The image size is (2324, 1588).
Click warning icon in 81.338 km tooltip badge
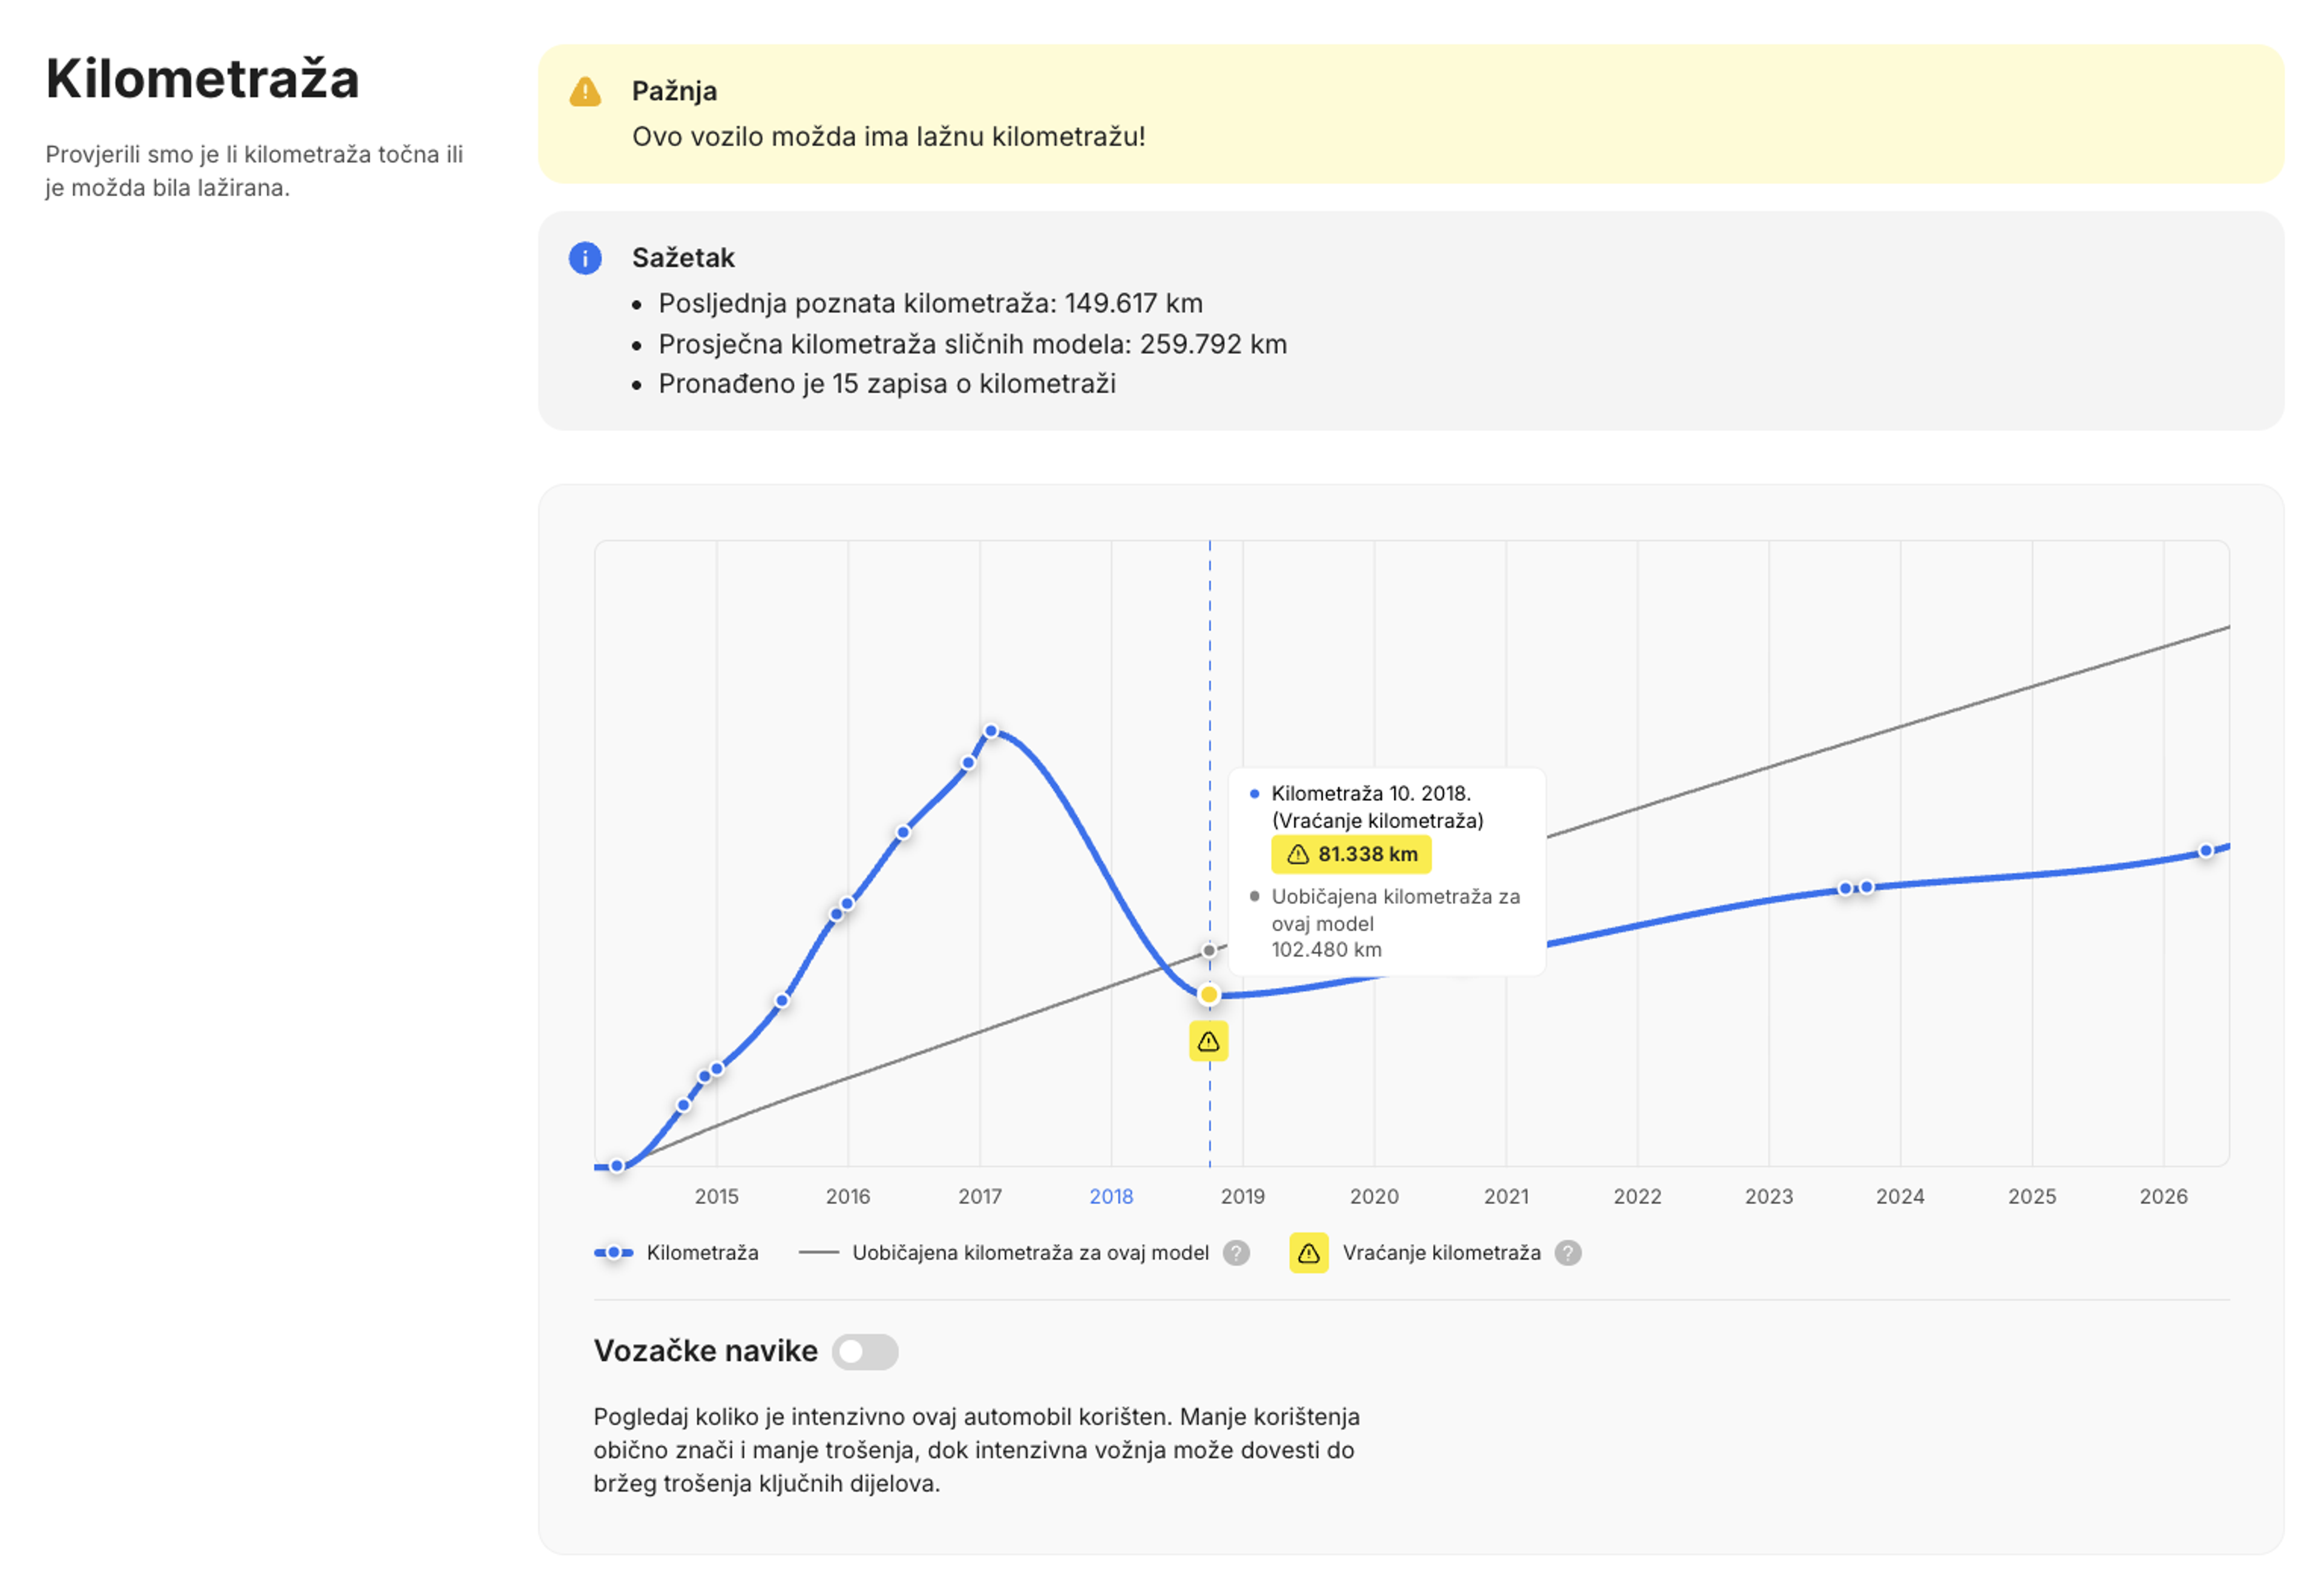[1297, 854]
